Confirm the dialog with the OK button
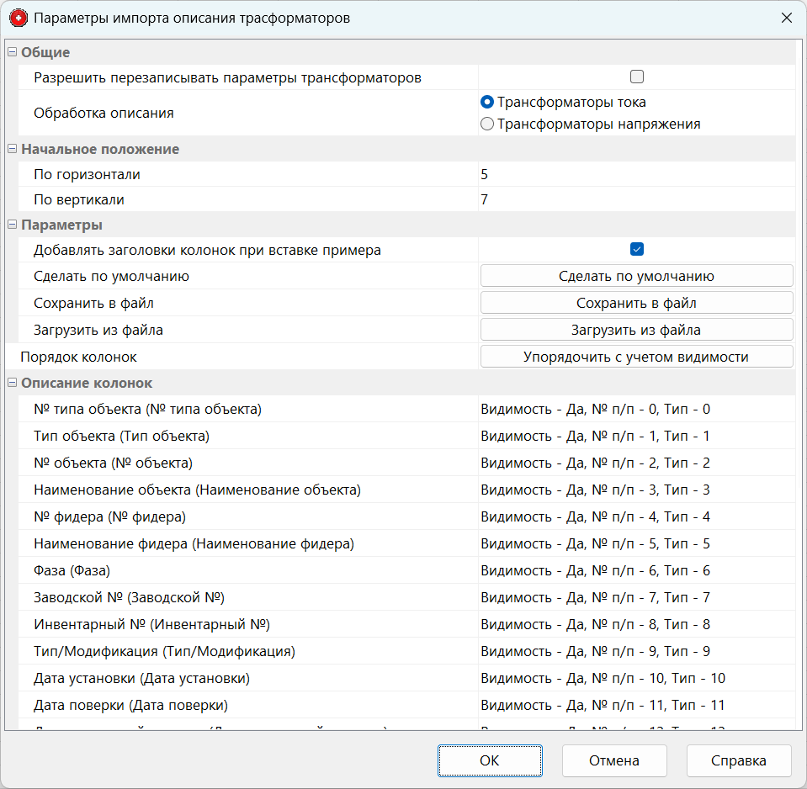 coord(490,760)
